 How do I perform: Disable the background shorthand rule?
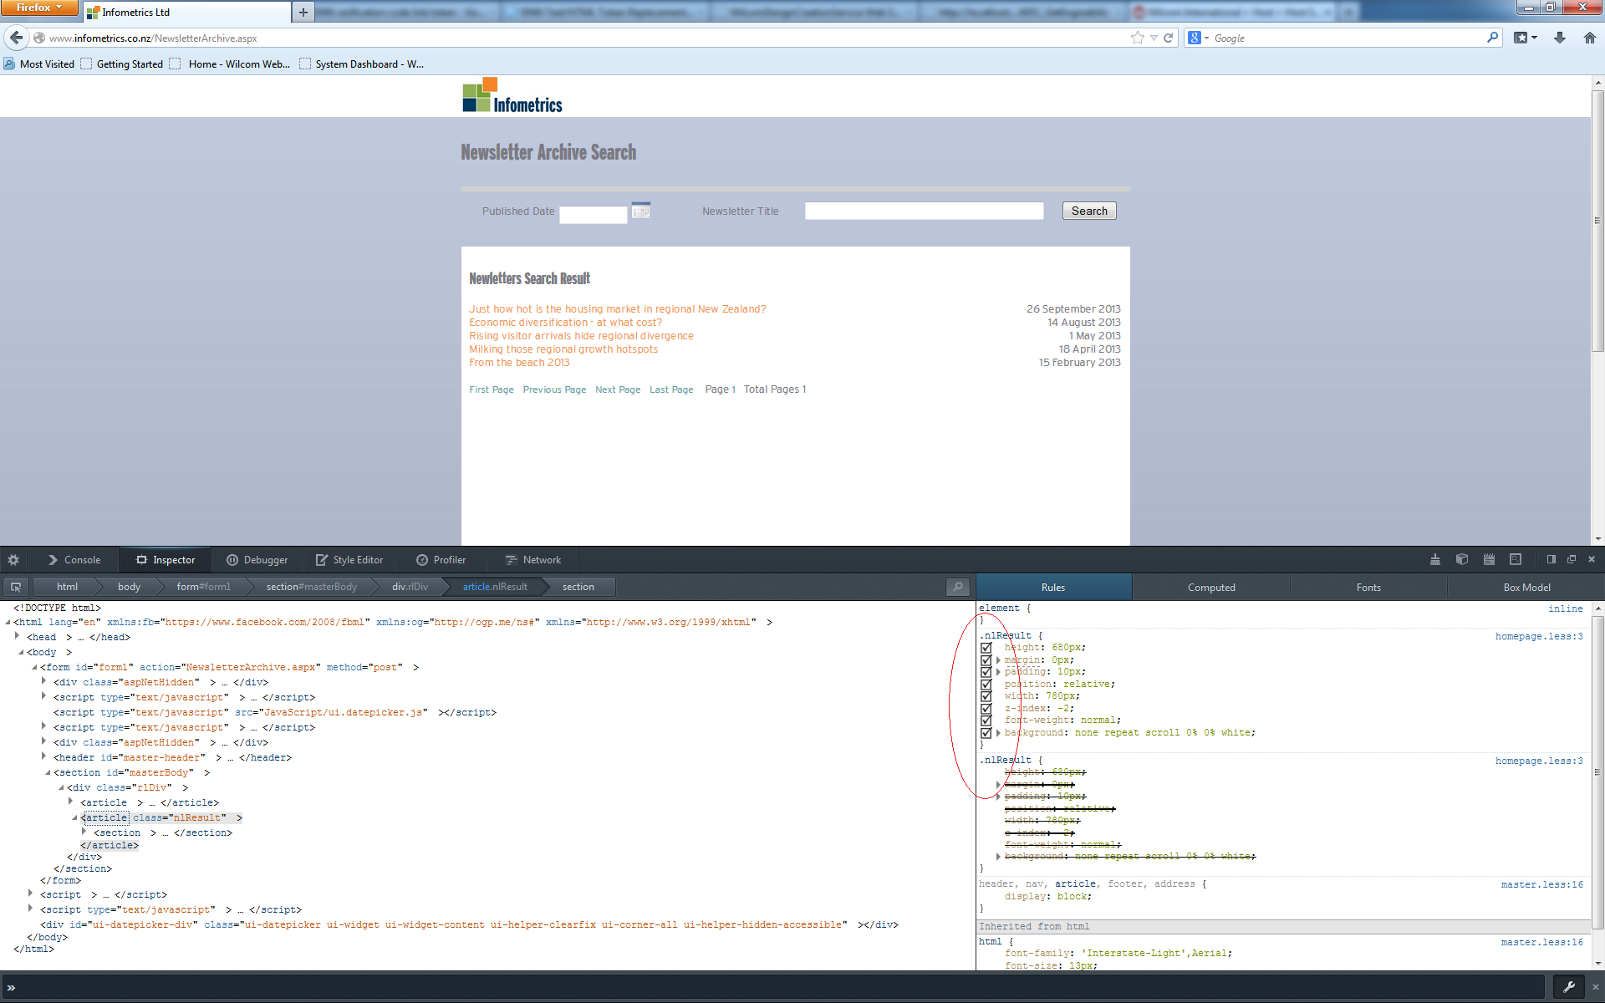(986, 733)
